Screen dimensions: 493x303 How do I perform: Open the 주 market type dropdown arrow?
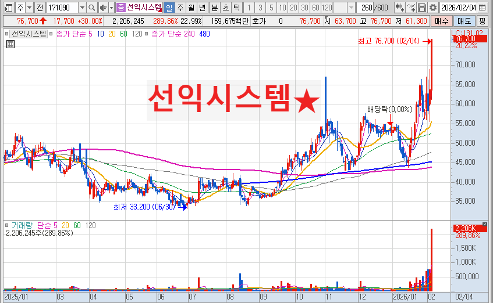click(29, 8)
